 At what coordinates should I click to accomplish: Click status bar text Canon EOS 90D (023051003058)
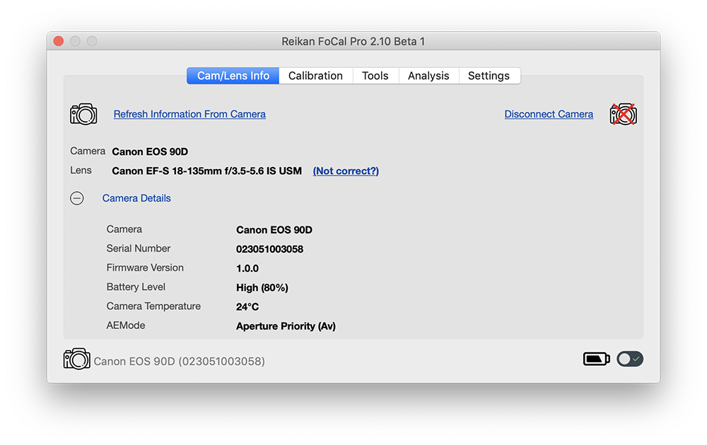tap(179, 362)
